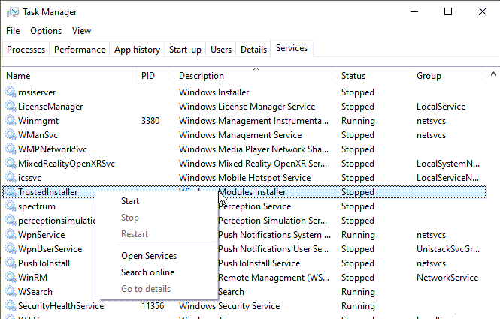
Task: Select the WpnUserService service name
Action: tap(50, 249)
